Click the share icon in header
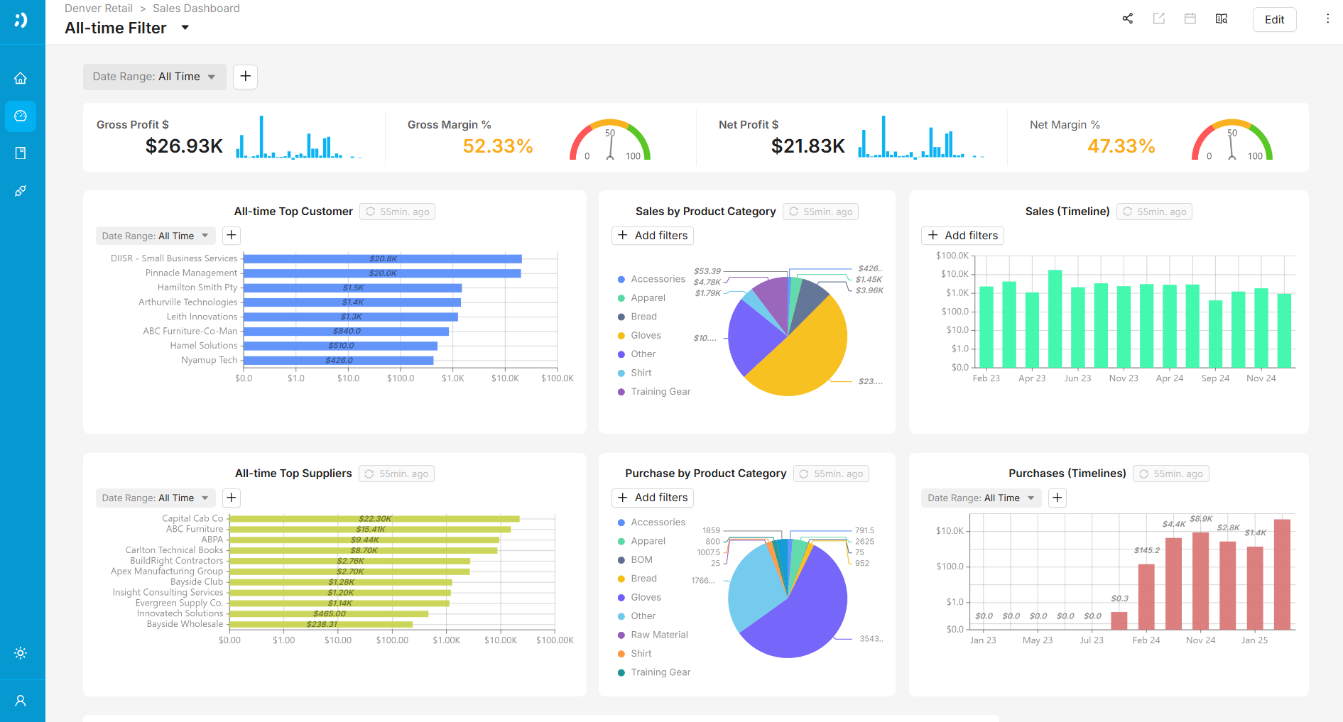The height and width of the screenshot is (722, 1343). (1127, 19)
